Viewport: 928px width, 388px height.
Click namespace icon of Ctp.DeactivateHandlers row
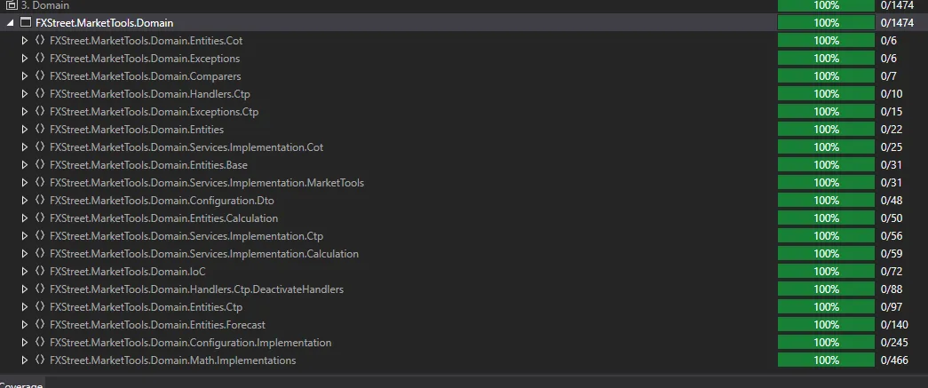[x=40, y=289]
